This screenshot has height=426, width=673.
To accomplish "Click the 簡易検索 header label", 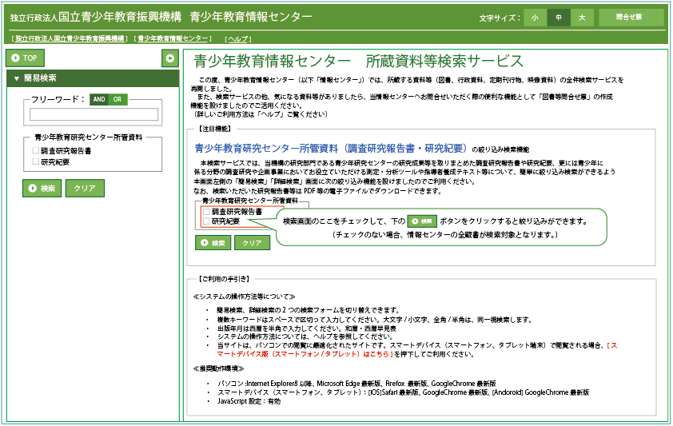I will click(40, 78).
